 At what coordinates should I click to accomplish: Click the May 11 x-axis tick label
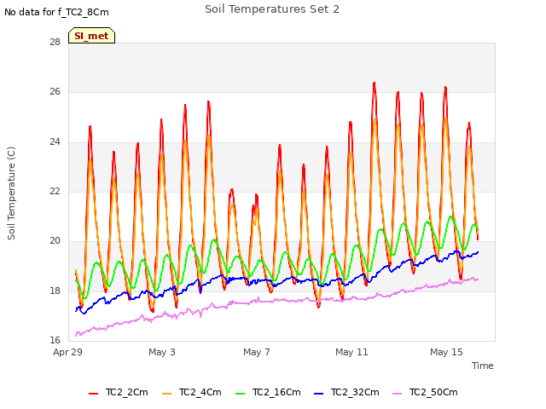coord(351,352)
